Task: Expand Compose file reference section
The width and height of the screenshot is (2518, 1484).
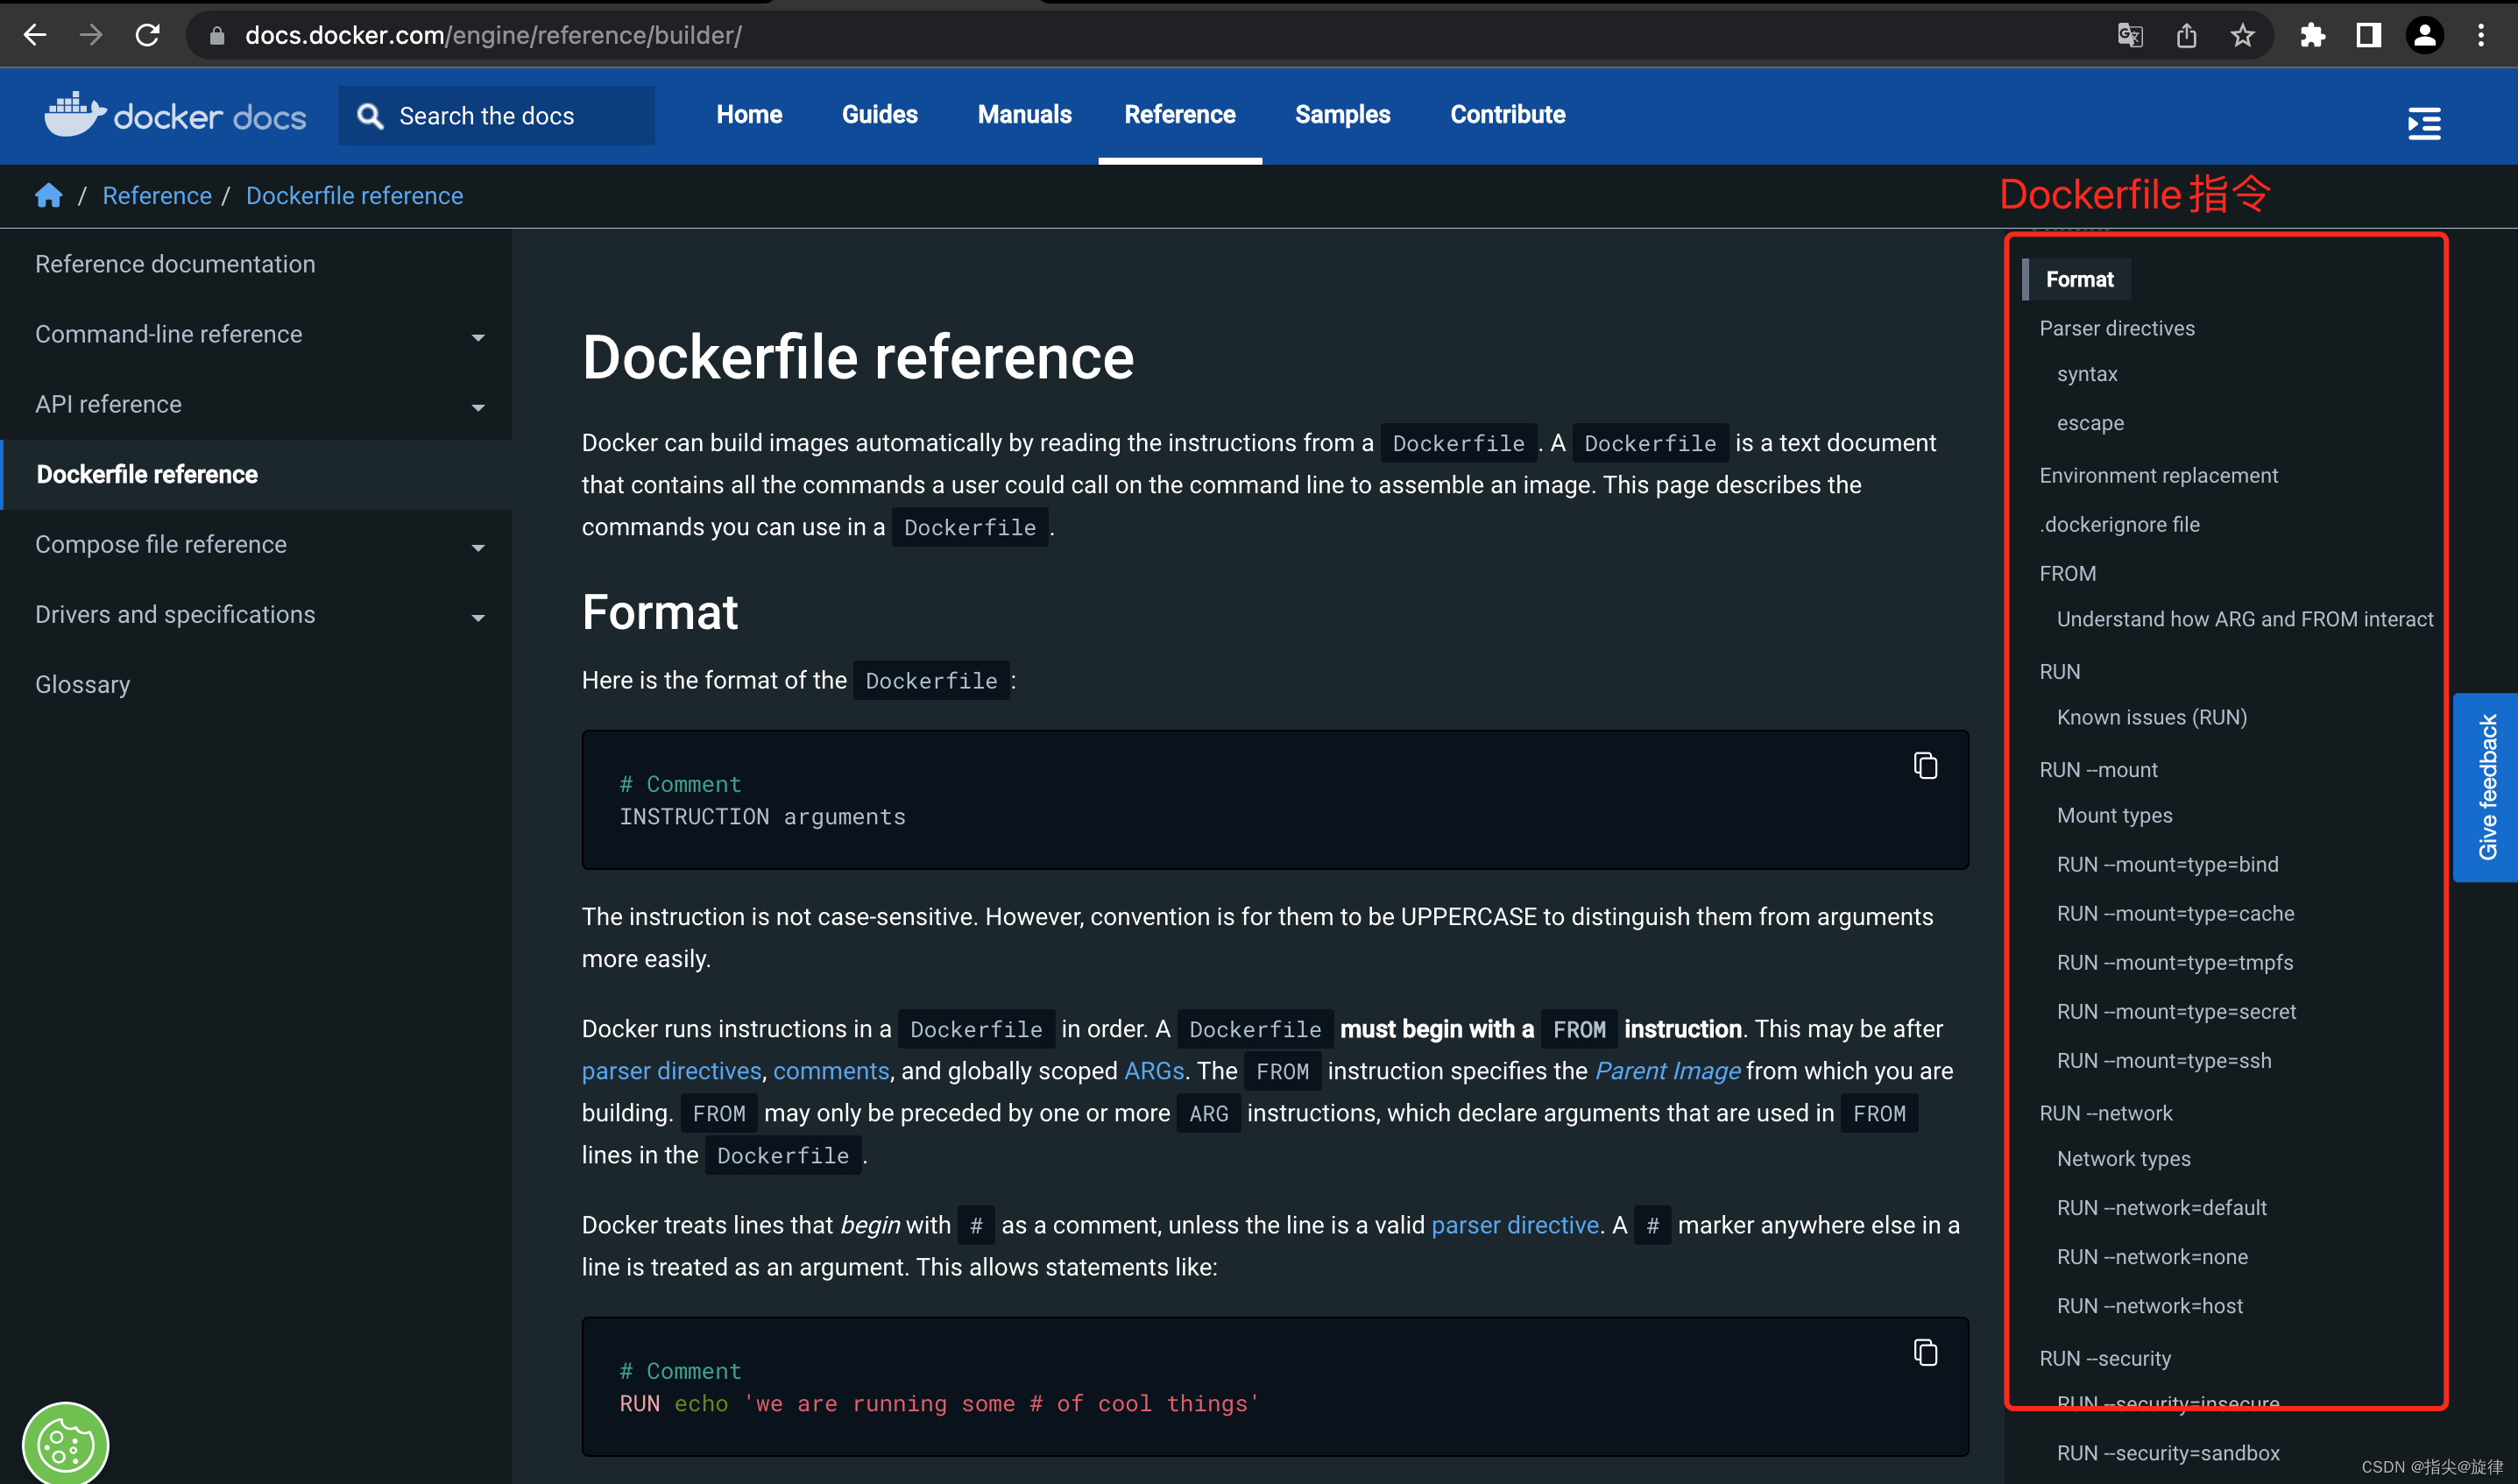Action: point(478,547)
